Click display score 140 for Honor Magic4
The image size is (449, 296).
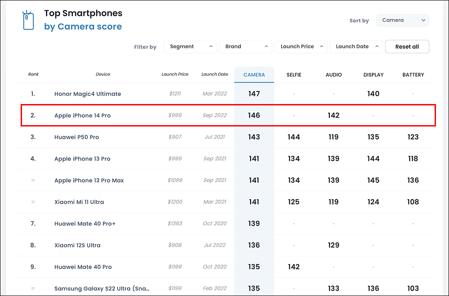tap(374, 94)
